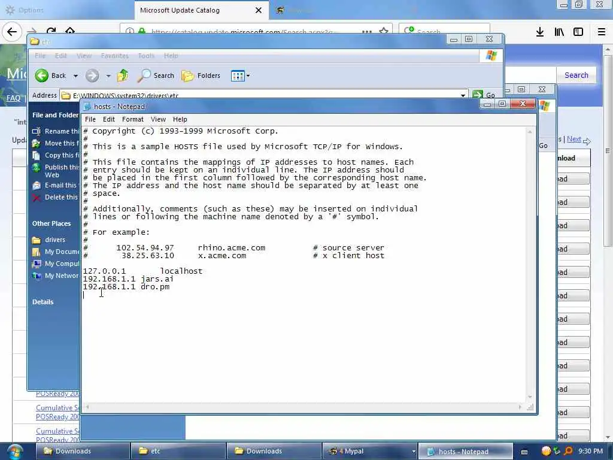Screen dimensions: 613x460
Task: Click the Explorer Up folder icon
Action: coord(123,75)
